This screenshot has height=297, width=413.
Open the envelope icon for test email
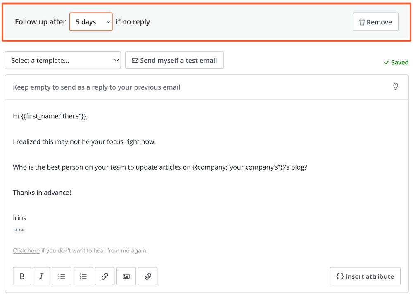(135, 60)
